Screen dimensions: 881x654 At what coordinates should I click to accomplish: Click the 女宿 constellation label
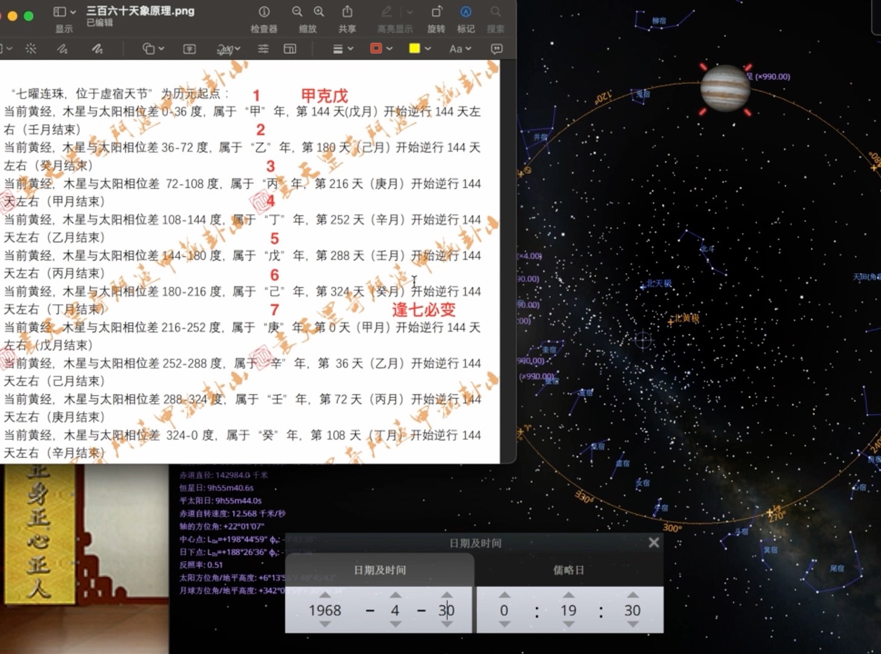(x=643, y=483)
